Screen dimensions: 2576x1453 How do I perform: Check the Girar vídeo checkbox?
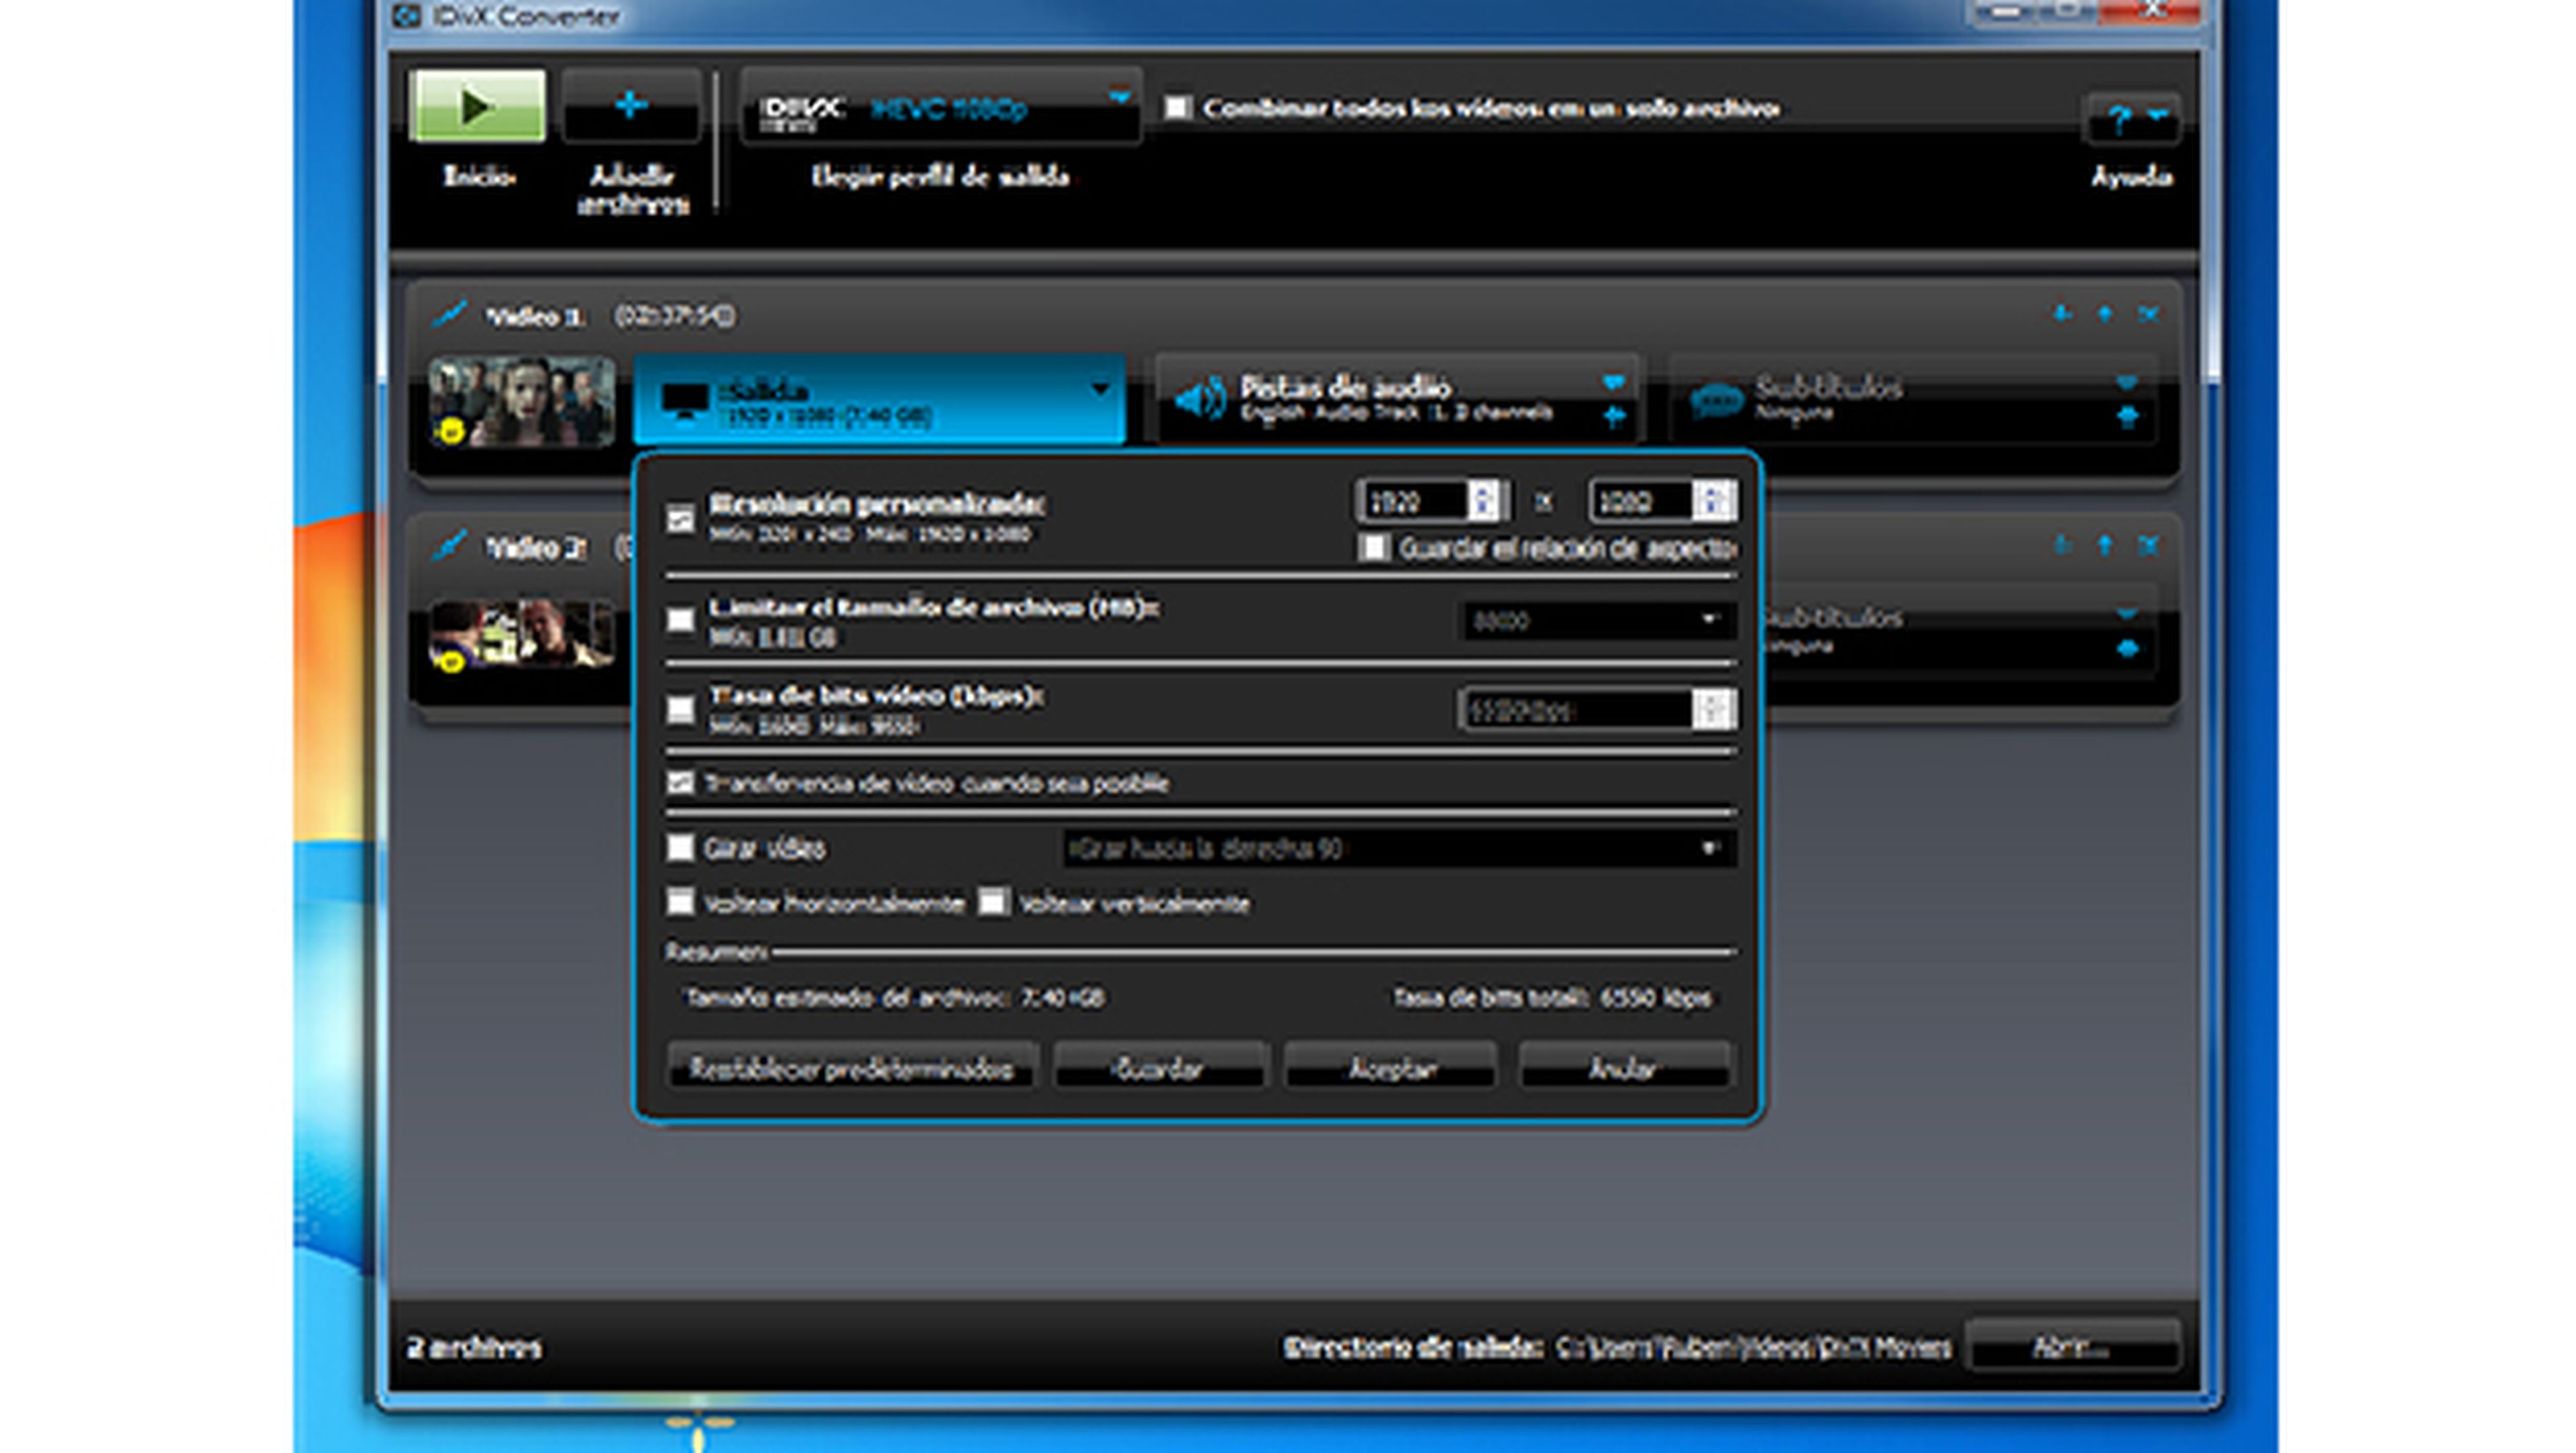pyautogui.click(x=681, y=848)
